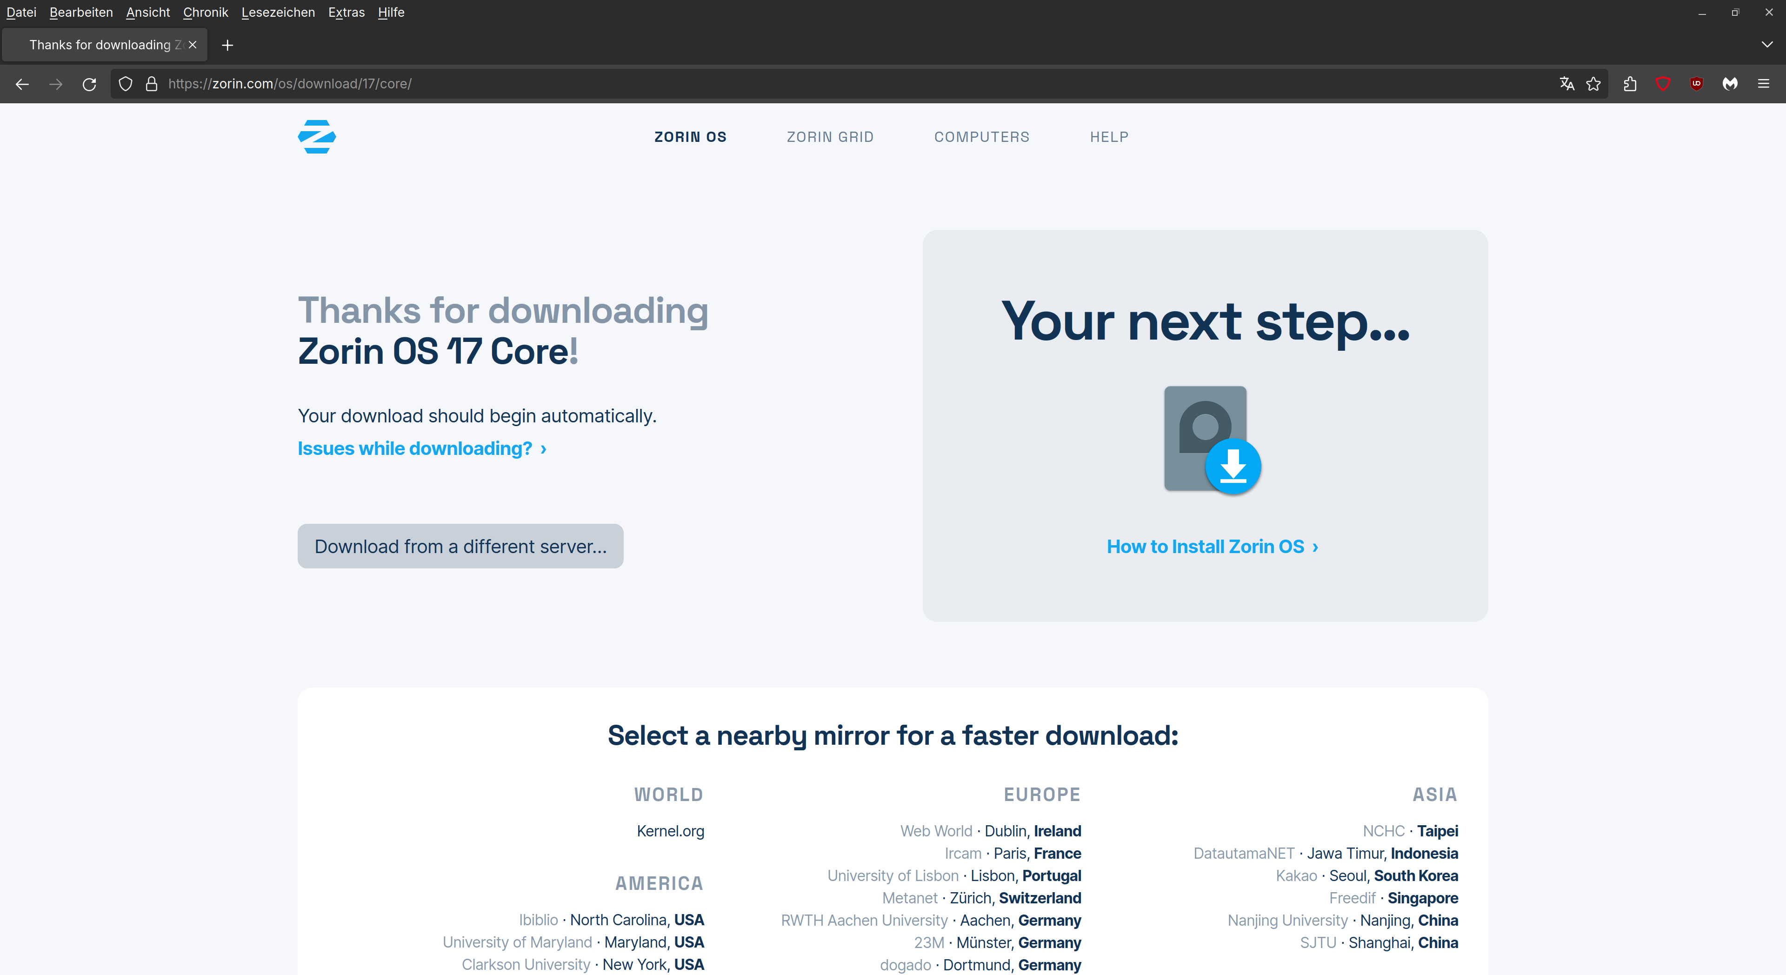The width and height of the screenshot is (1786, 975).
Task: Open the uBlock Origin extension icon
Action: pyautogui.click(x=1697, y=84)
